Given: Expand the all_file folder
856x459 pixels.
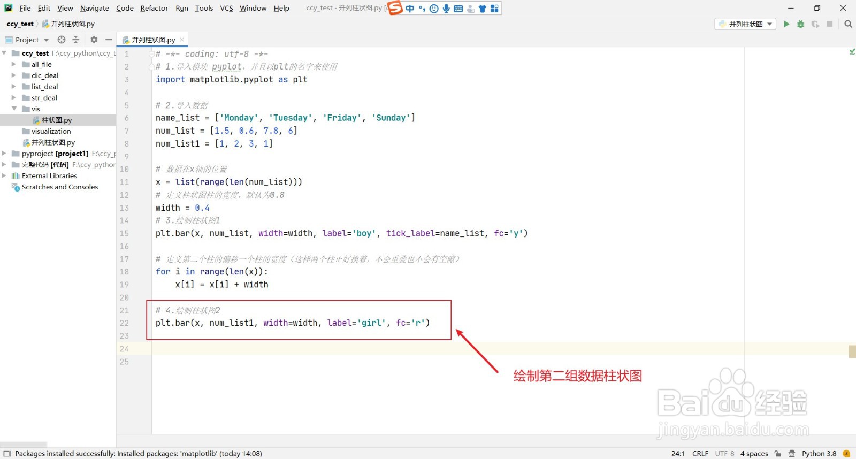Looking at the screenshot, I should coord(14,64).
